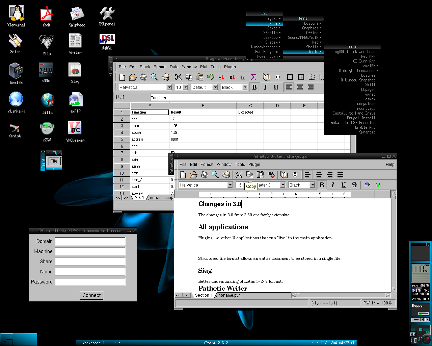Toggle Bold in Pathetic Writer format bar
The image size is (432, 346).
point(322,185)
